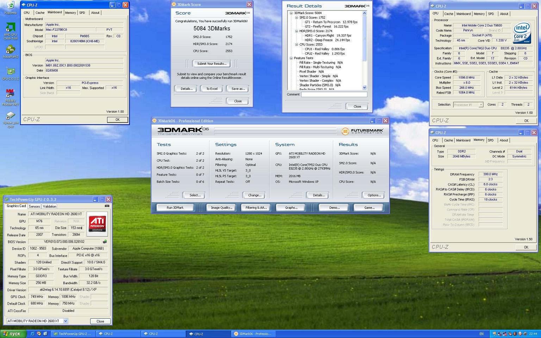Click the Game button in 3DMark06
Viewport: 541px width, 338px height.
pos(369,208)
